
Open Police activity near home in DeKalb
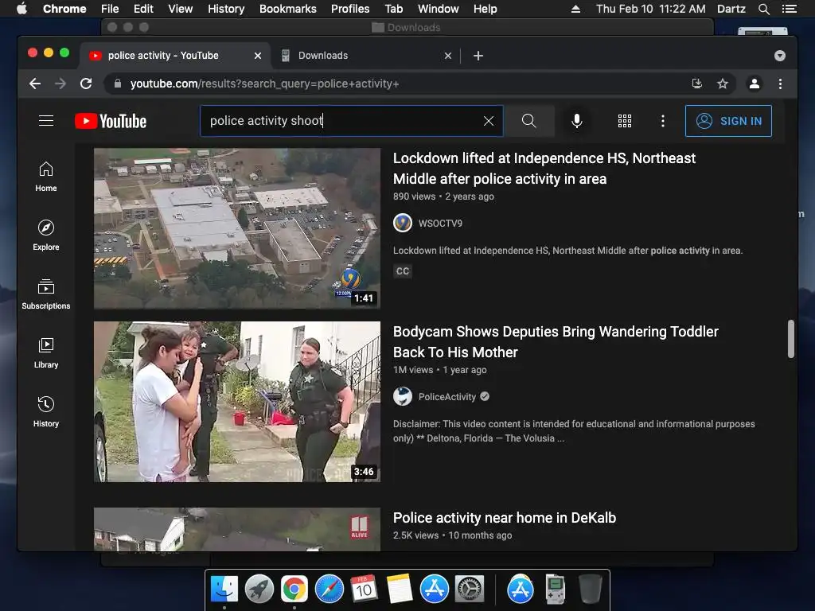(x=504, y=518)
